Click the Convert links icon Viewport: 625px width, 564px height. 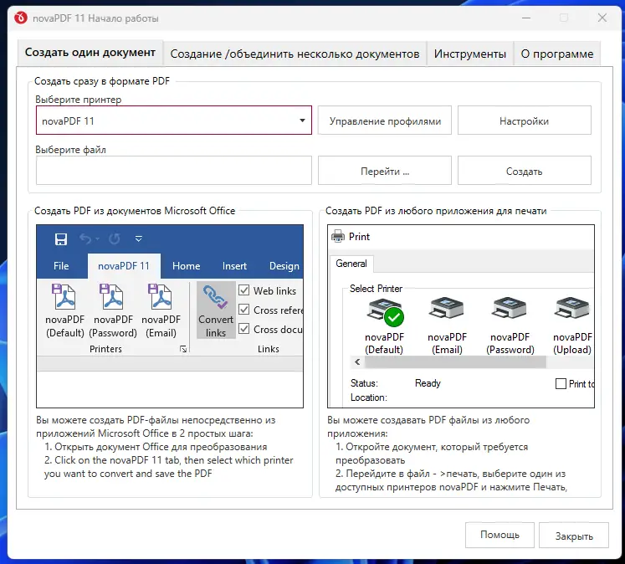(x=216, y=310)
